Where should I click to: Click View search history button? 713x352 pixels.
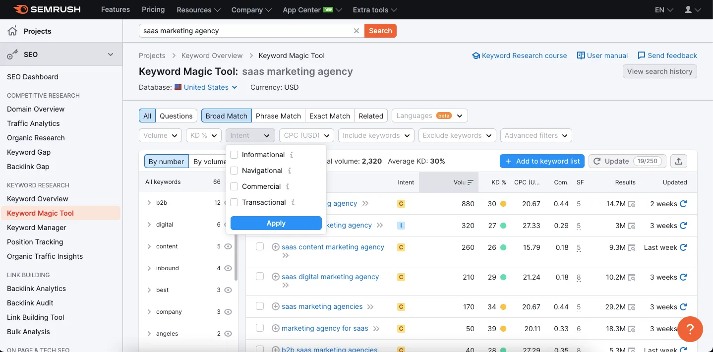(660, 71)
